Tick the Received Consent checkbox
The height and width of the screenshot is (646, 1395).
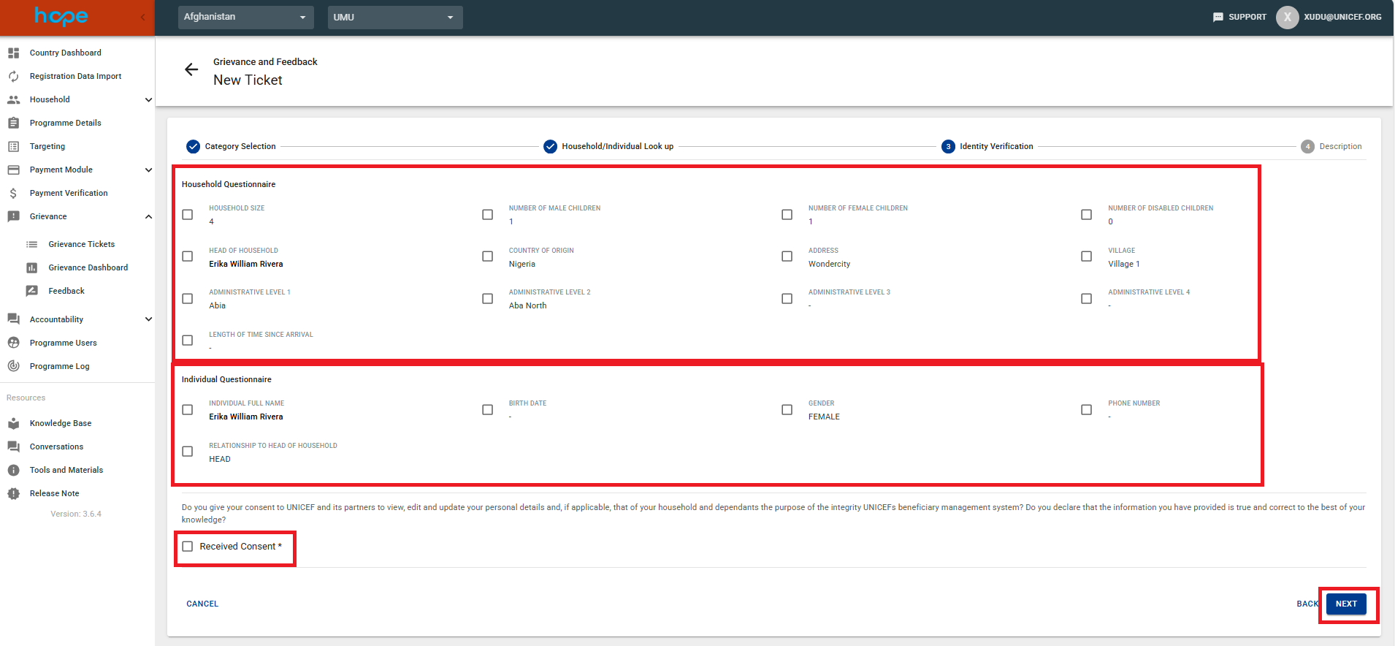point(188,547)
